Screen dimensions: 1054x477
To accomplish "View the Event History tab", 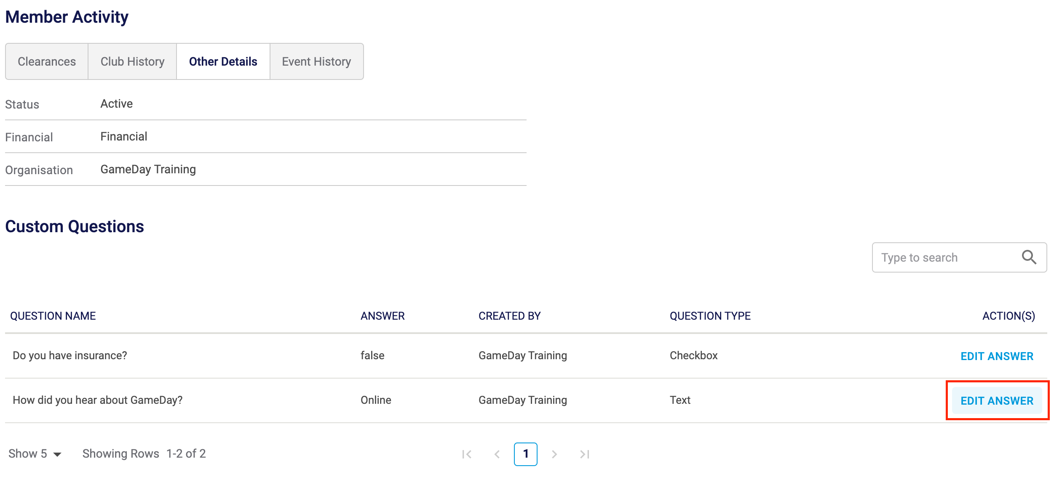I will [x=316, y=61].
